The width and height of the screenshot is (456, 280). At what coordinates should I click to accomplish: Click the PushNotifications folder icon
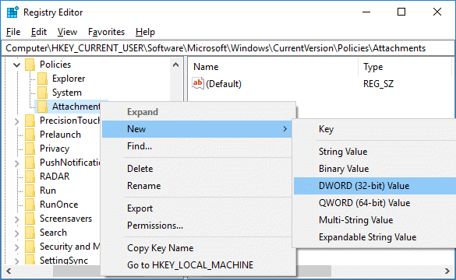(30, 163)
